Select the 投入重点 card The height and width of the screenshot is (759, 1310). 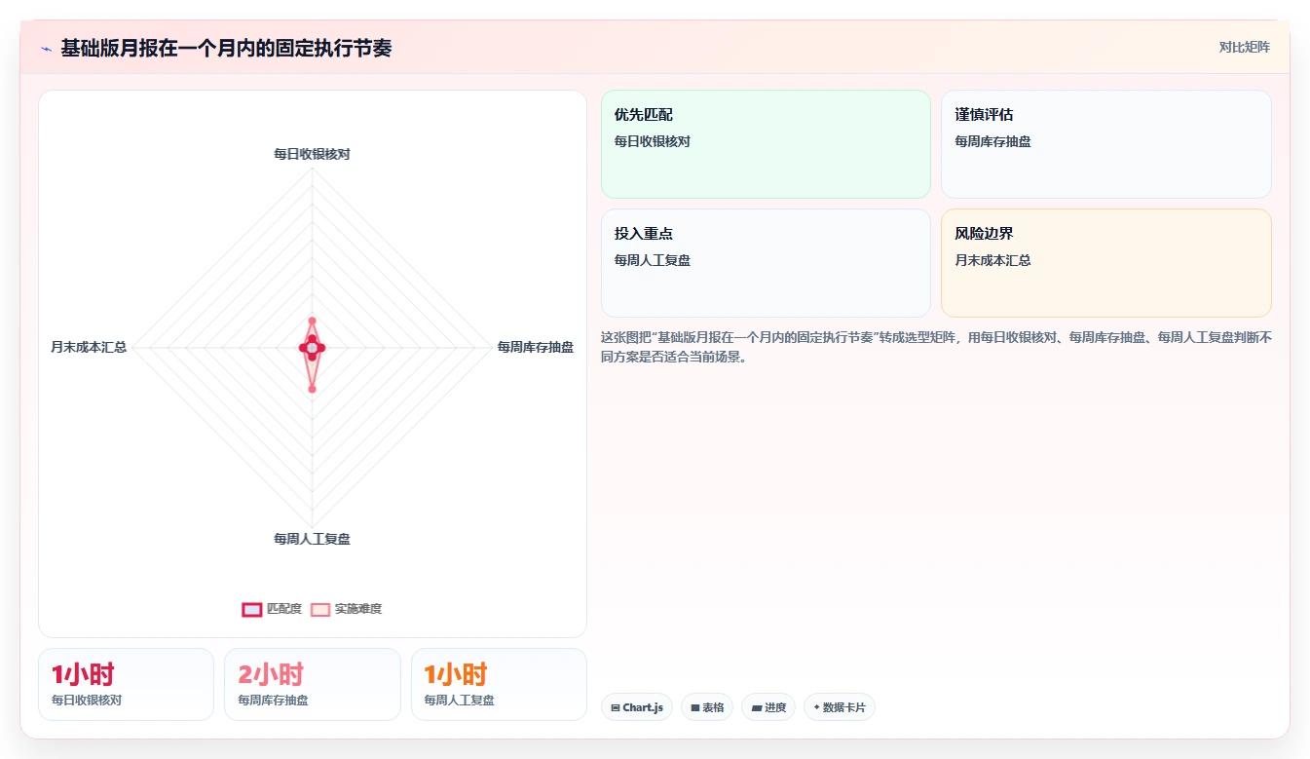pos(766,263)
